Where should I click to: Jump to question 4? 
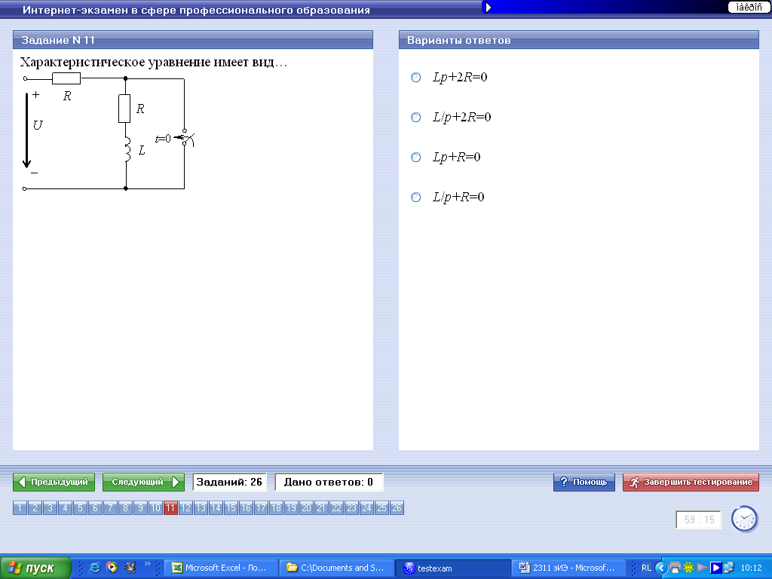(x=65, y=507)
